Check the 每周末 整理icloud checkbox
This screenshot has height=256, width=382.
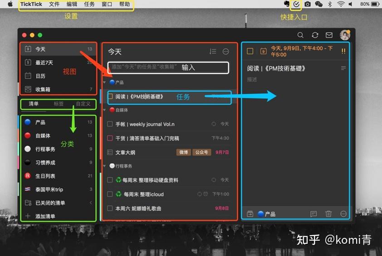pyautogui.click(x=110, y=194)
